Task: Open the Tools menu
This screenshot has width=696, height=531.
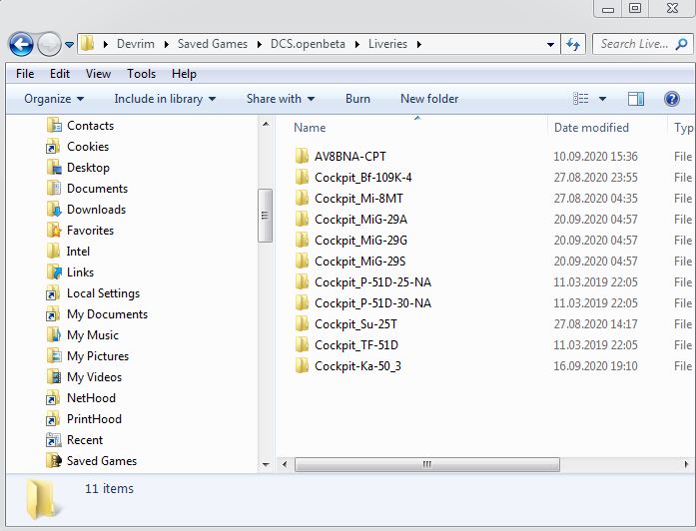Action: click(x=141, y=74)
